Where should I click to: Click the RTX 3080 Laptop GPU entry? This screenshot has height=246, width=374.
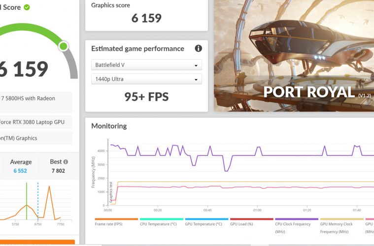36,122
